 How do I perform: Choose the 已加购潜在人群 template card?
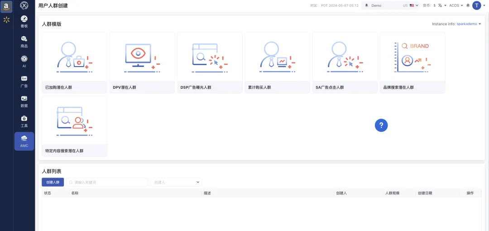pos(74,63)
